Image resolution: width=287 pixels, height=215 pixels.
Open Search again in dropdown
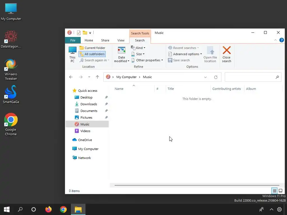pos(94,60)
